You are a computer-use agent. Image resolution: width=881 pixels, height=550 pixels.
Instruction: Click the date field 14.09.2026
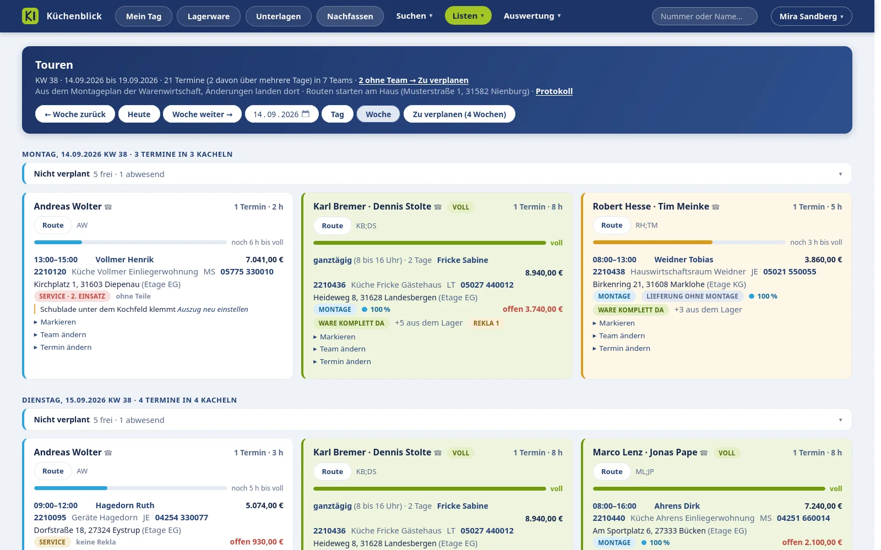tap(281, 114)
